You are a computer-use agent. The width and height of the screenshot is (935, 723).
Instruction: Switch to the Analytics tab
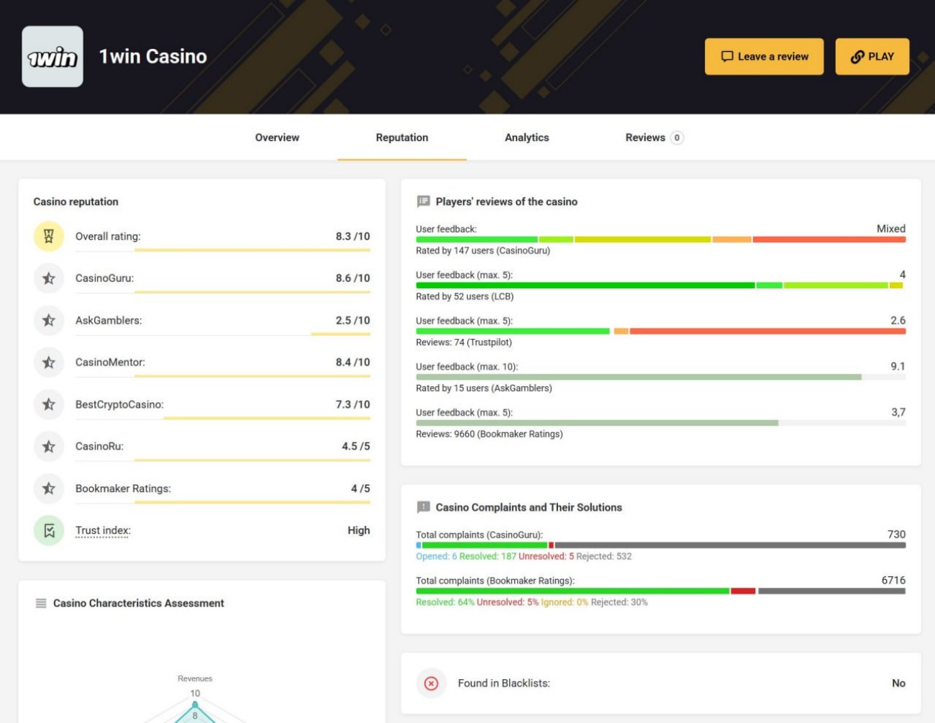(526, 137)
